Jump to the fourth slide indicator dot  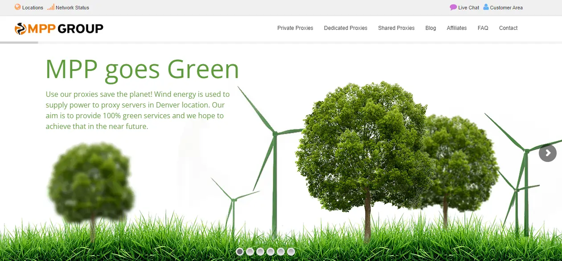pyautogui.click(x=271, y=252)
